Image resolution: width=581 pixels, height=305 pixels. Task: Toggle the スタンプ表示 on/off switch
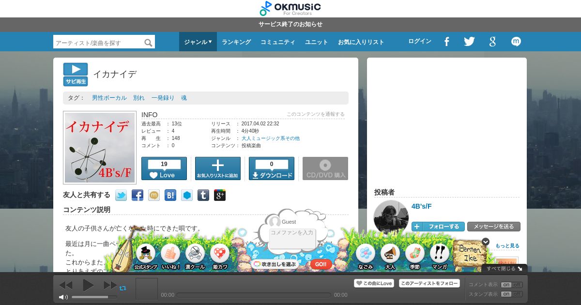[512, 294]
